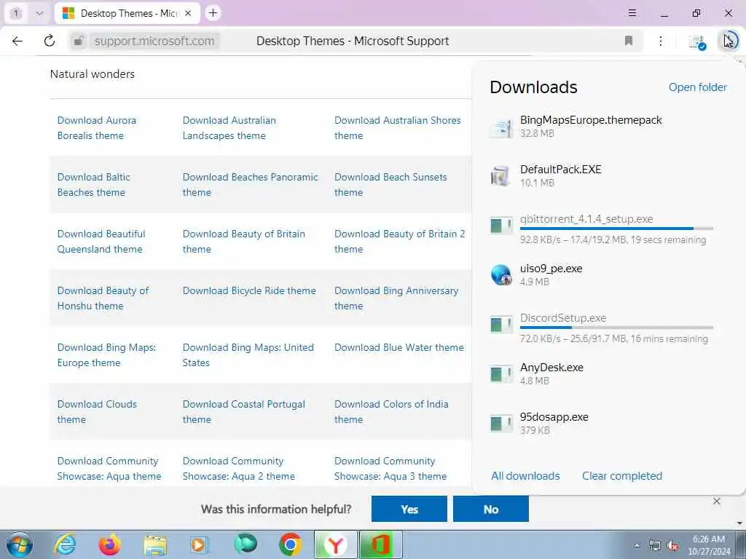
Task: Launch Firefox from taskbar
Action: pyautogui.click(x=109, y=544)
